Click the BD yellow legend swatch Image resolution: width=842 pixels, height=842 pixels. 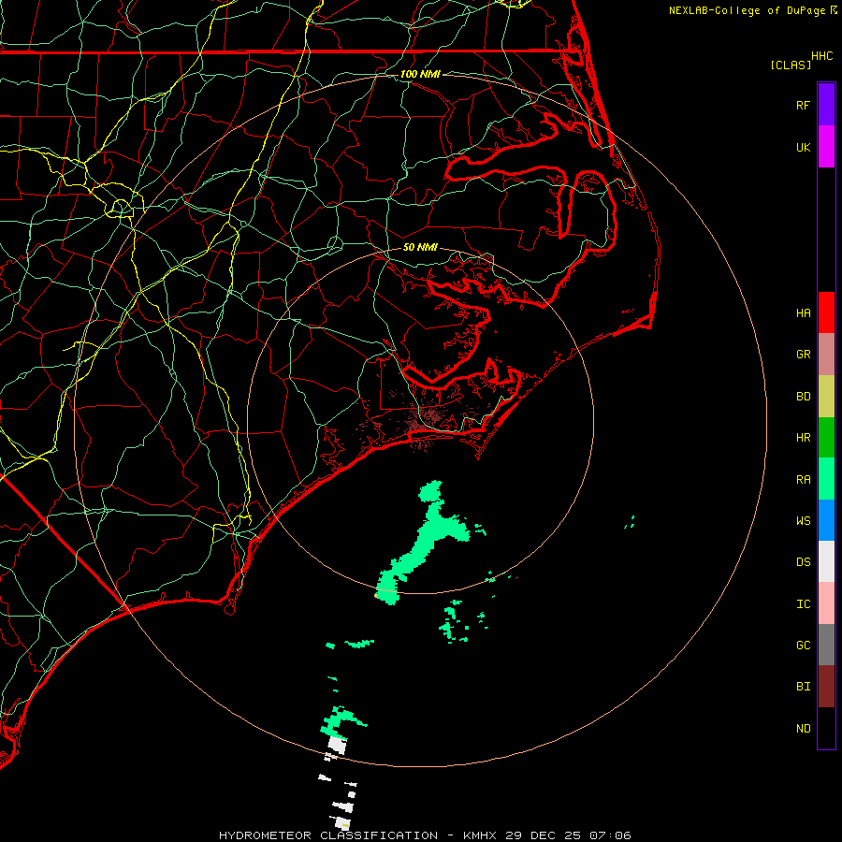826,397
